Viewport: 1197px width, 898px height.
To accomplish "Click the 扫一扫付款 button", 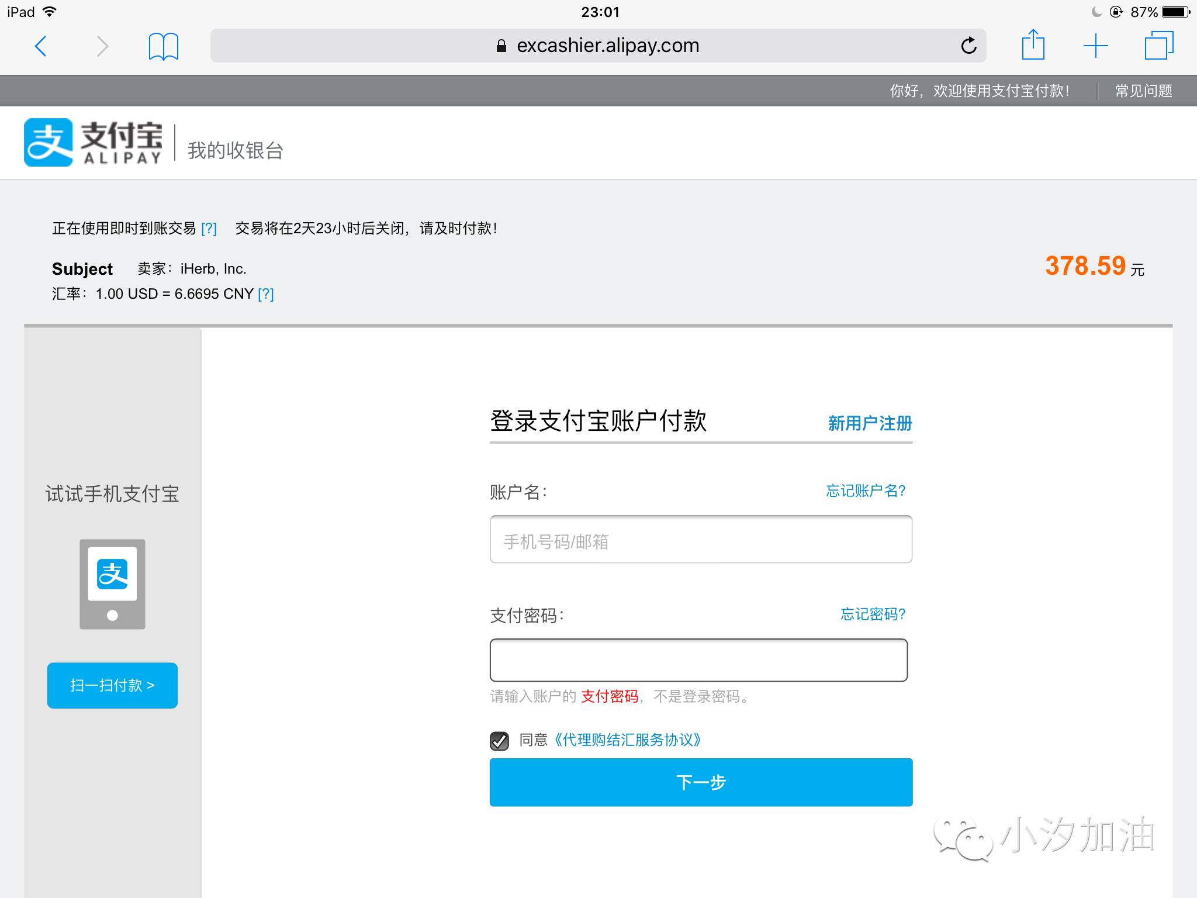I will (x=112, y=685).
